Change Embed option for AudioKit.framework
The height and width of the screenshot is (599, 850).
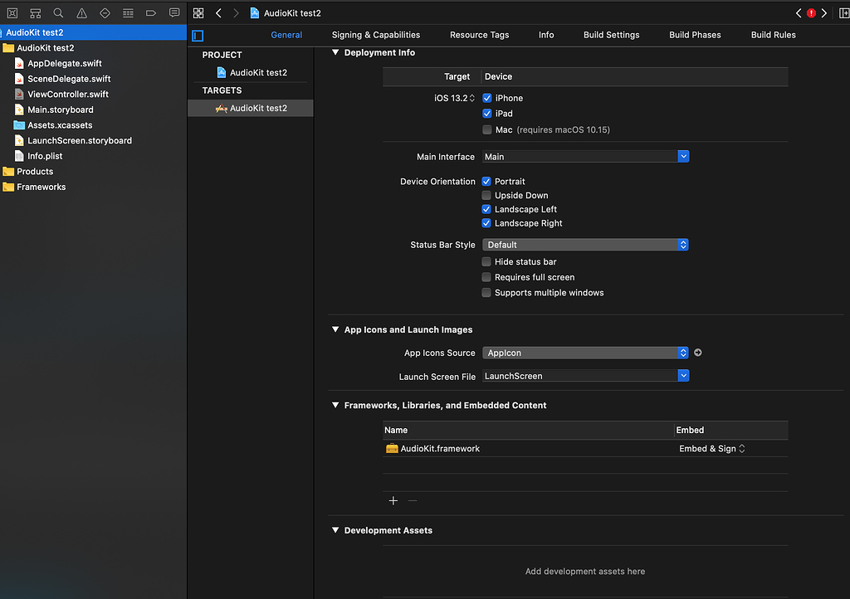tap(711, 448)
